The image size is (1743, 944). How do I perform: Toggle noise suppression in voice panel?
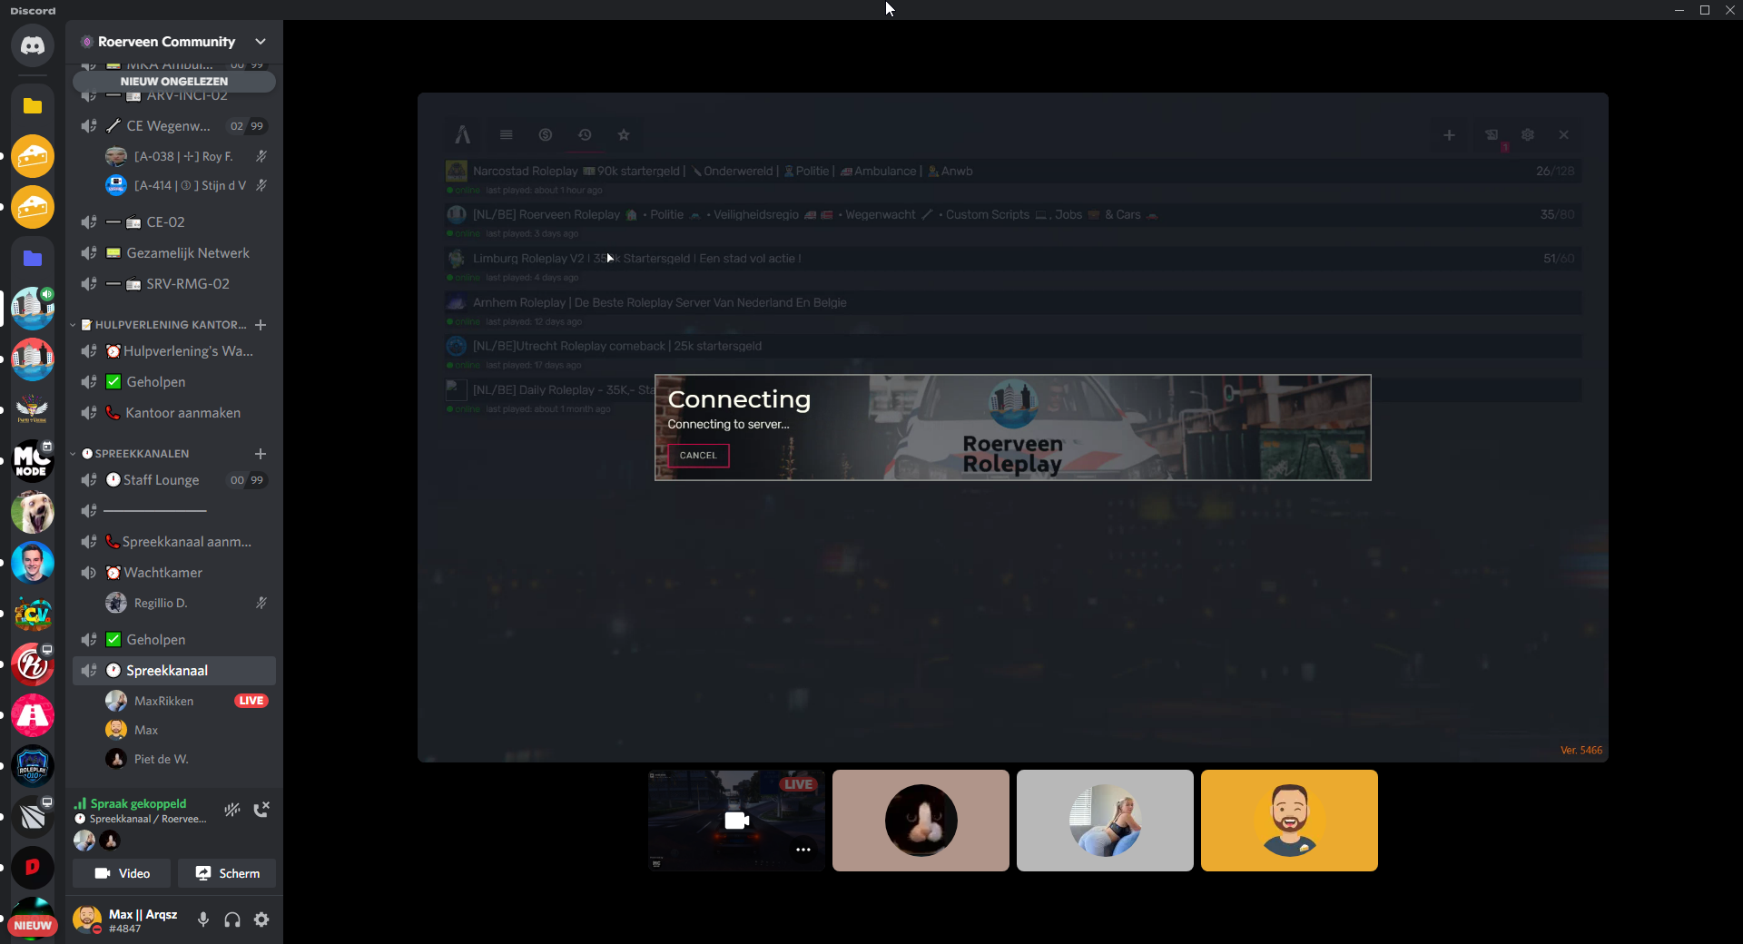point(232,810)
